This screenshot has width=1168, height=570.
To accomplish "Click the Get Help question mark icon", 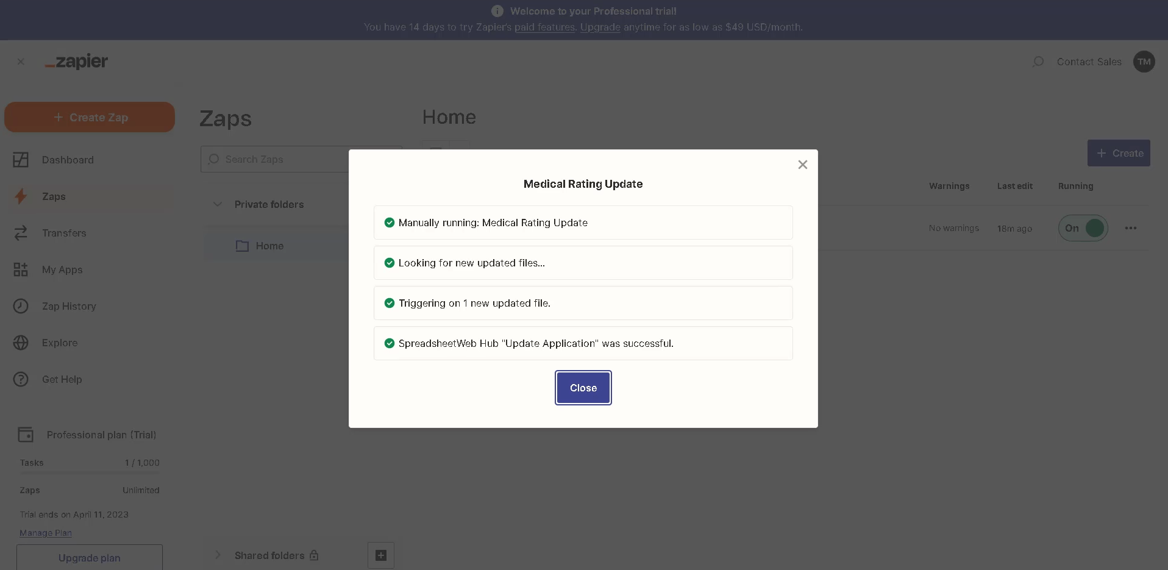I will point(21,379).
